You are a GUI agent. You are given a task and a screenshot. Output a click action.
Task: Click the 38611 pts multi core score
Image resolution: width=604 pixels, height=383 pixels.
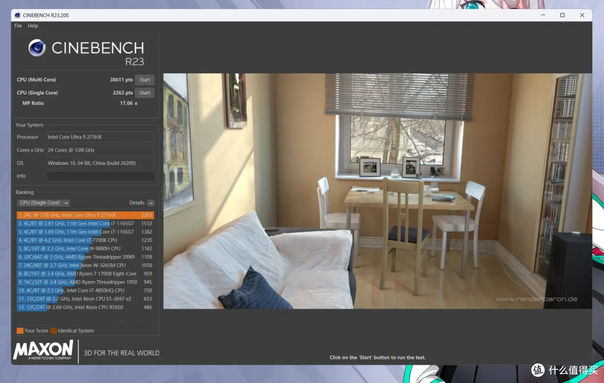[x=121, y=80]
